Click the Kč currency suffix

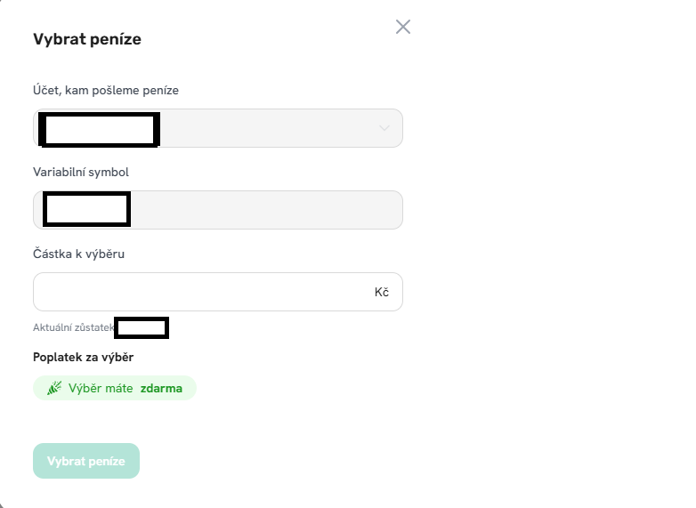(382, 292)
